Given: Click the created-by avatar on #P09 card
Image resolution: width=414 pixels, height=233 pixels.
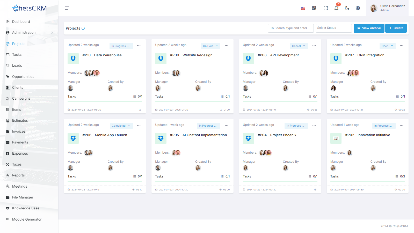Looking at the screenshot, I should (x=198, y=88).
